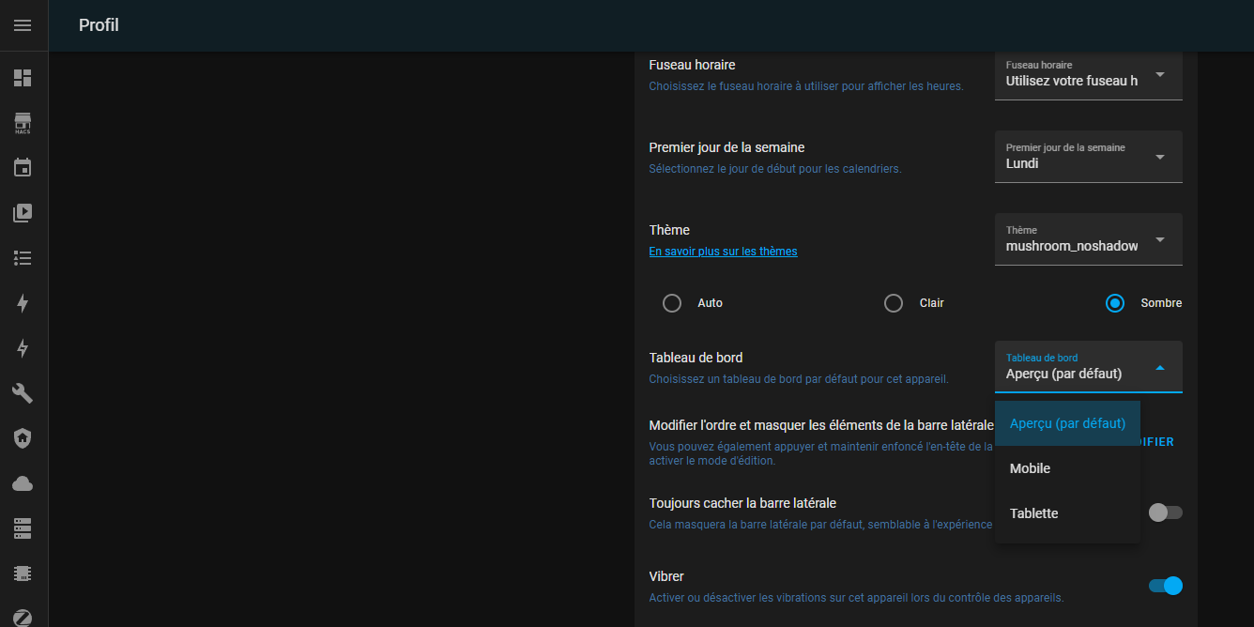
Task: Disable the Vibrer toggle switch
Action: [x=1165, y=586]
